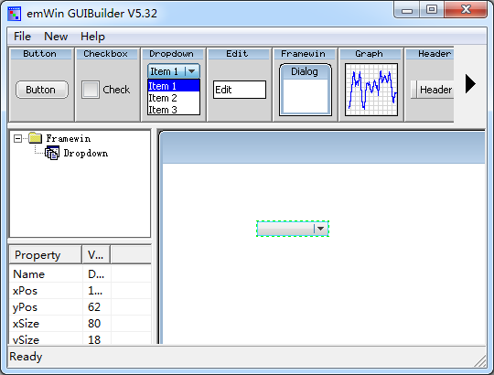Click the framewin title bar in canvas
Screen dimensions: 494x375
coord(324,148)
